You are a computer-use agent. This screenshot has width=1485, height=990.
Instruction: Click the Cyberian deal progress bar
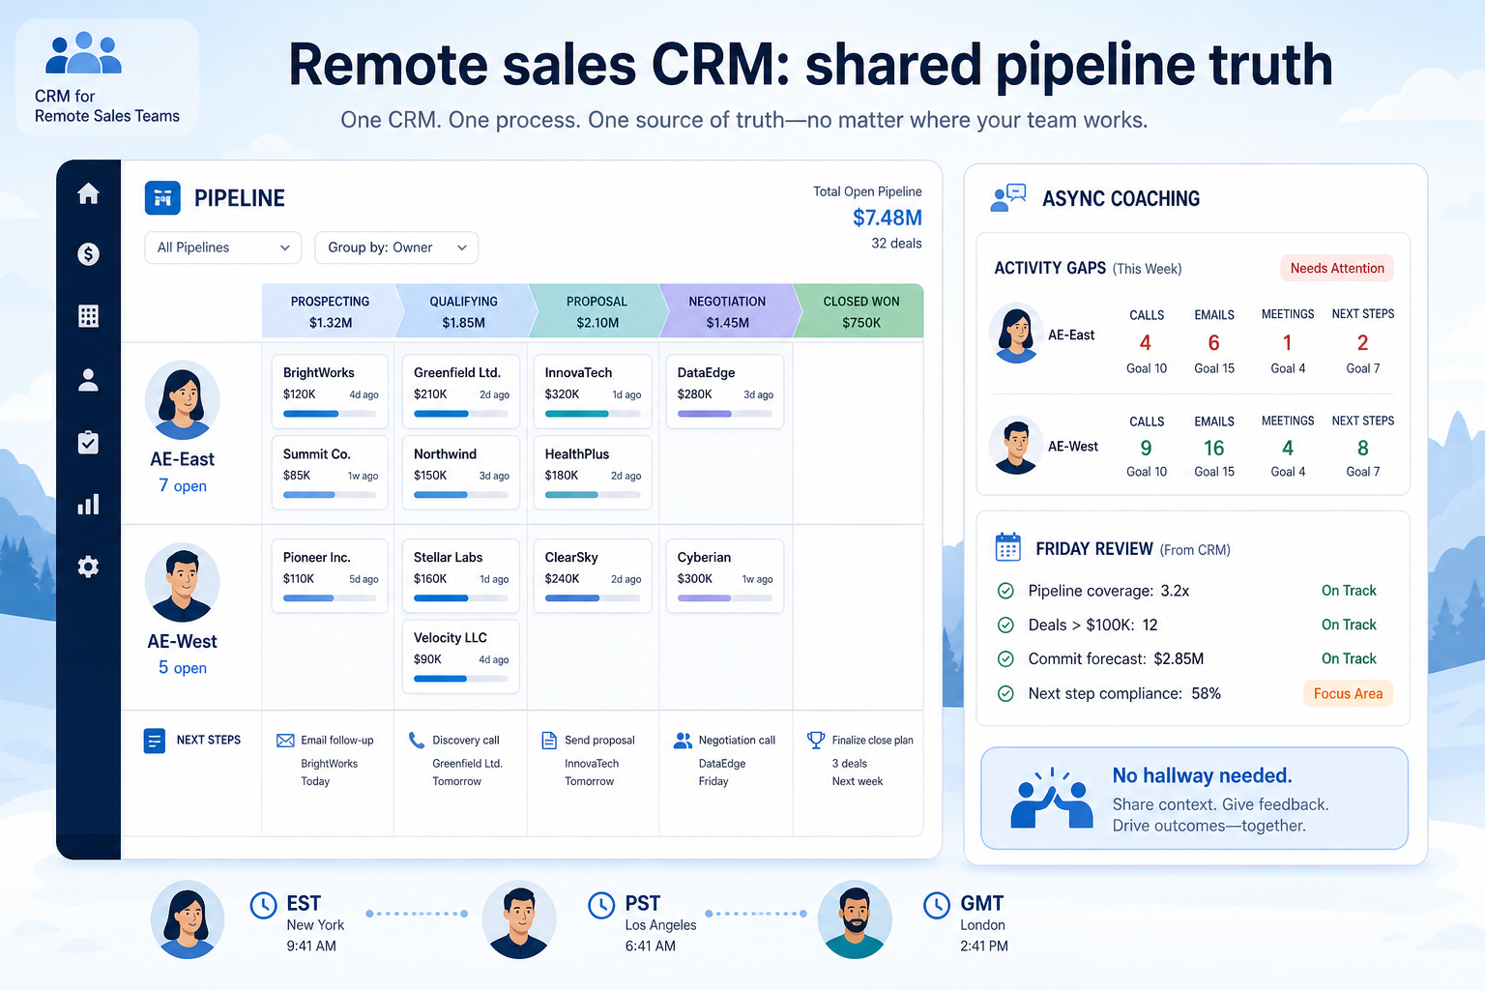[x=725, y=598]
